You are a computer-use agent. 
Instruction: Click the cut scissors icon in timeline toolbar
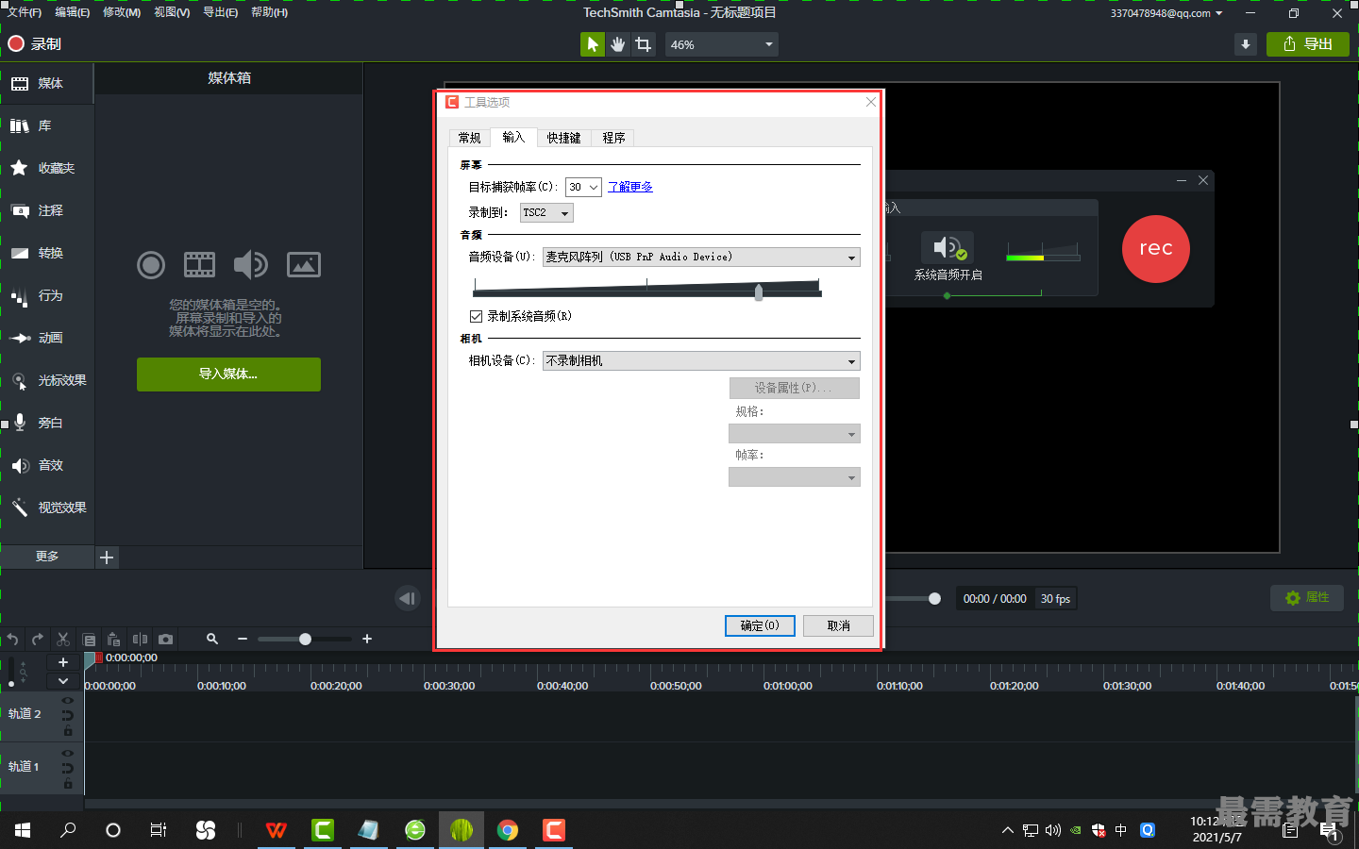point(63,640)
